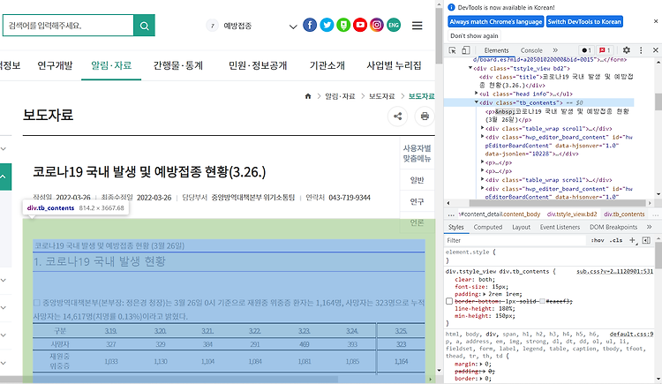Switch to the Layout tab

coord(521,227)
